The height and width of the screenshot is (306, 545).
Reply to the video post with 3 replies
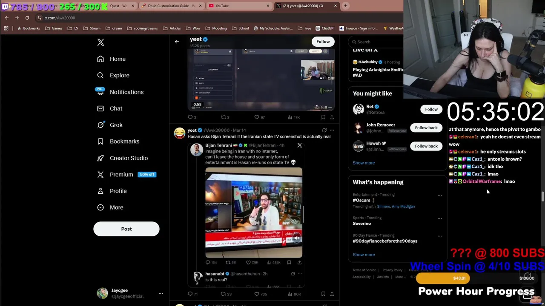coord(192,117)
